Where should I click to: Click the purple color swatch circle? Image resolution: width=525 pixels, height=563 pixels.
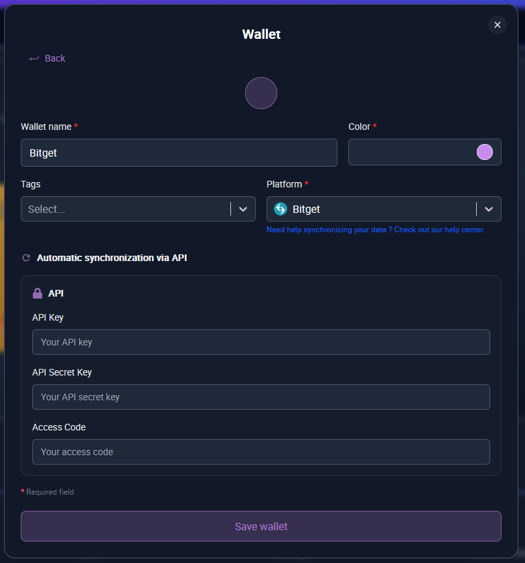[484, 152]
